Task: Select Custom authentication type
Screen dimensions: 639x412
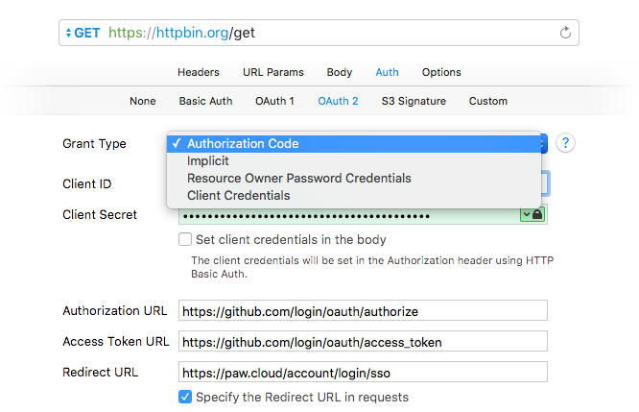Action: [488, 101]
